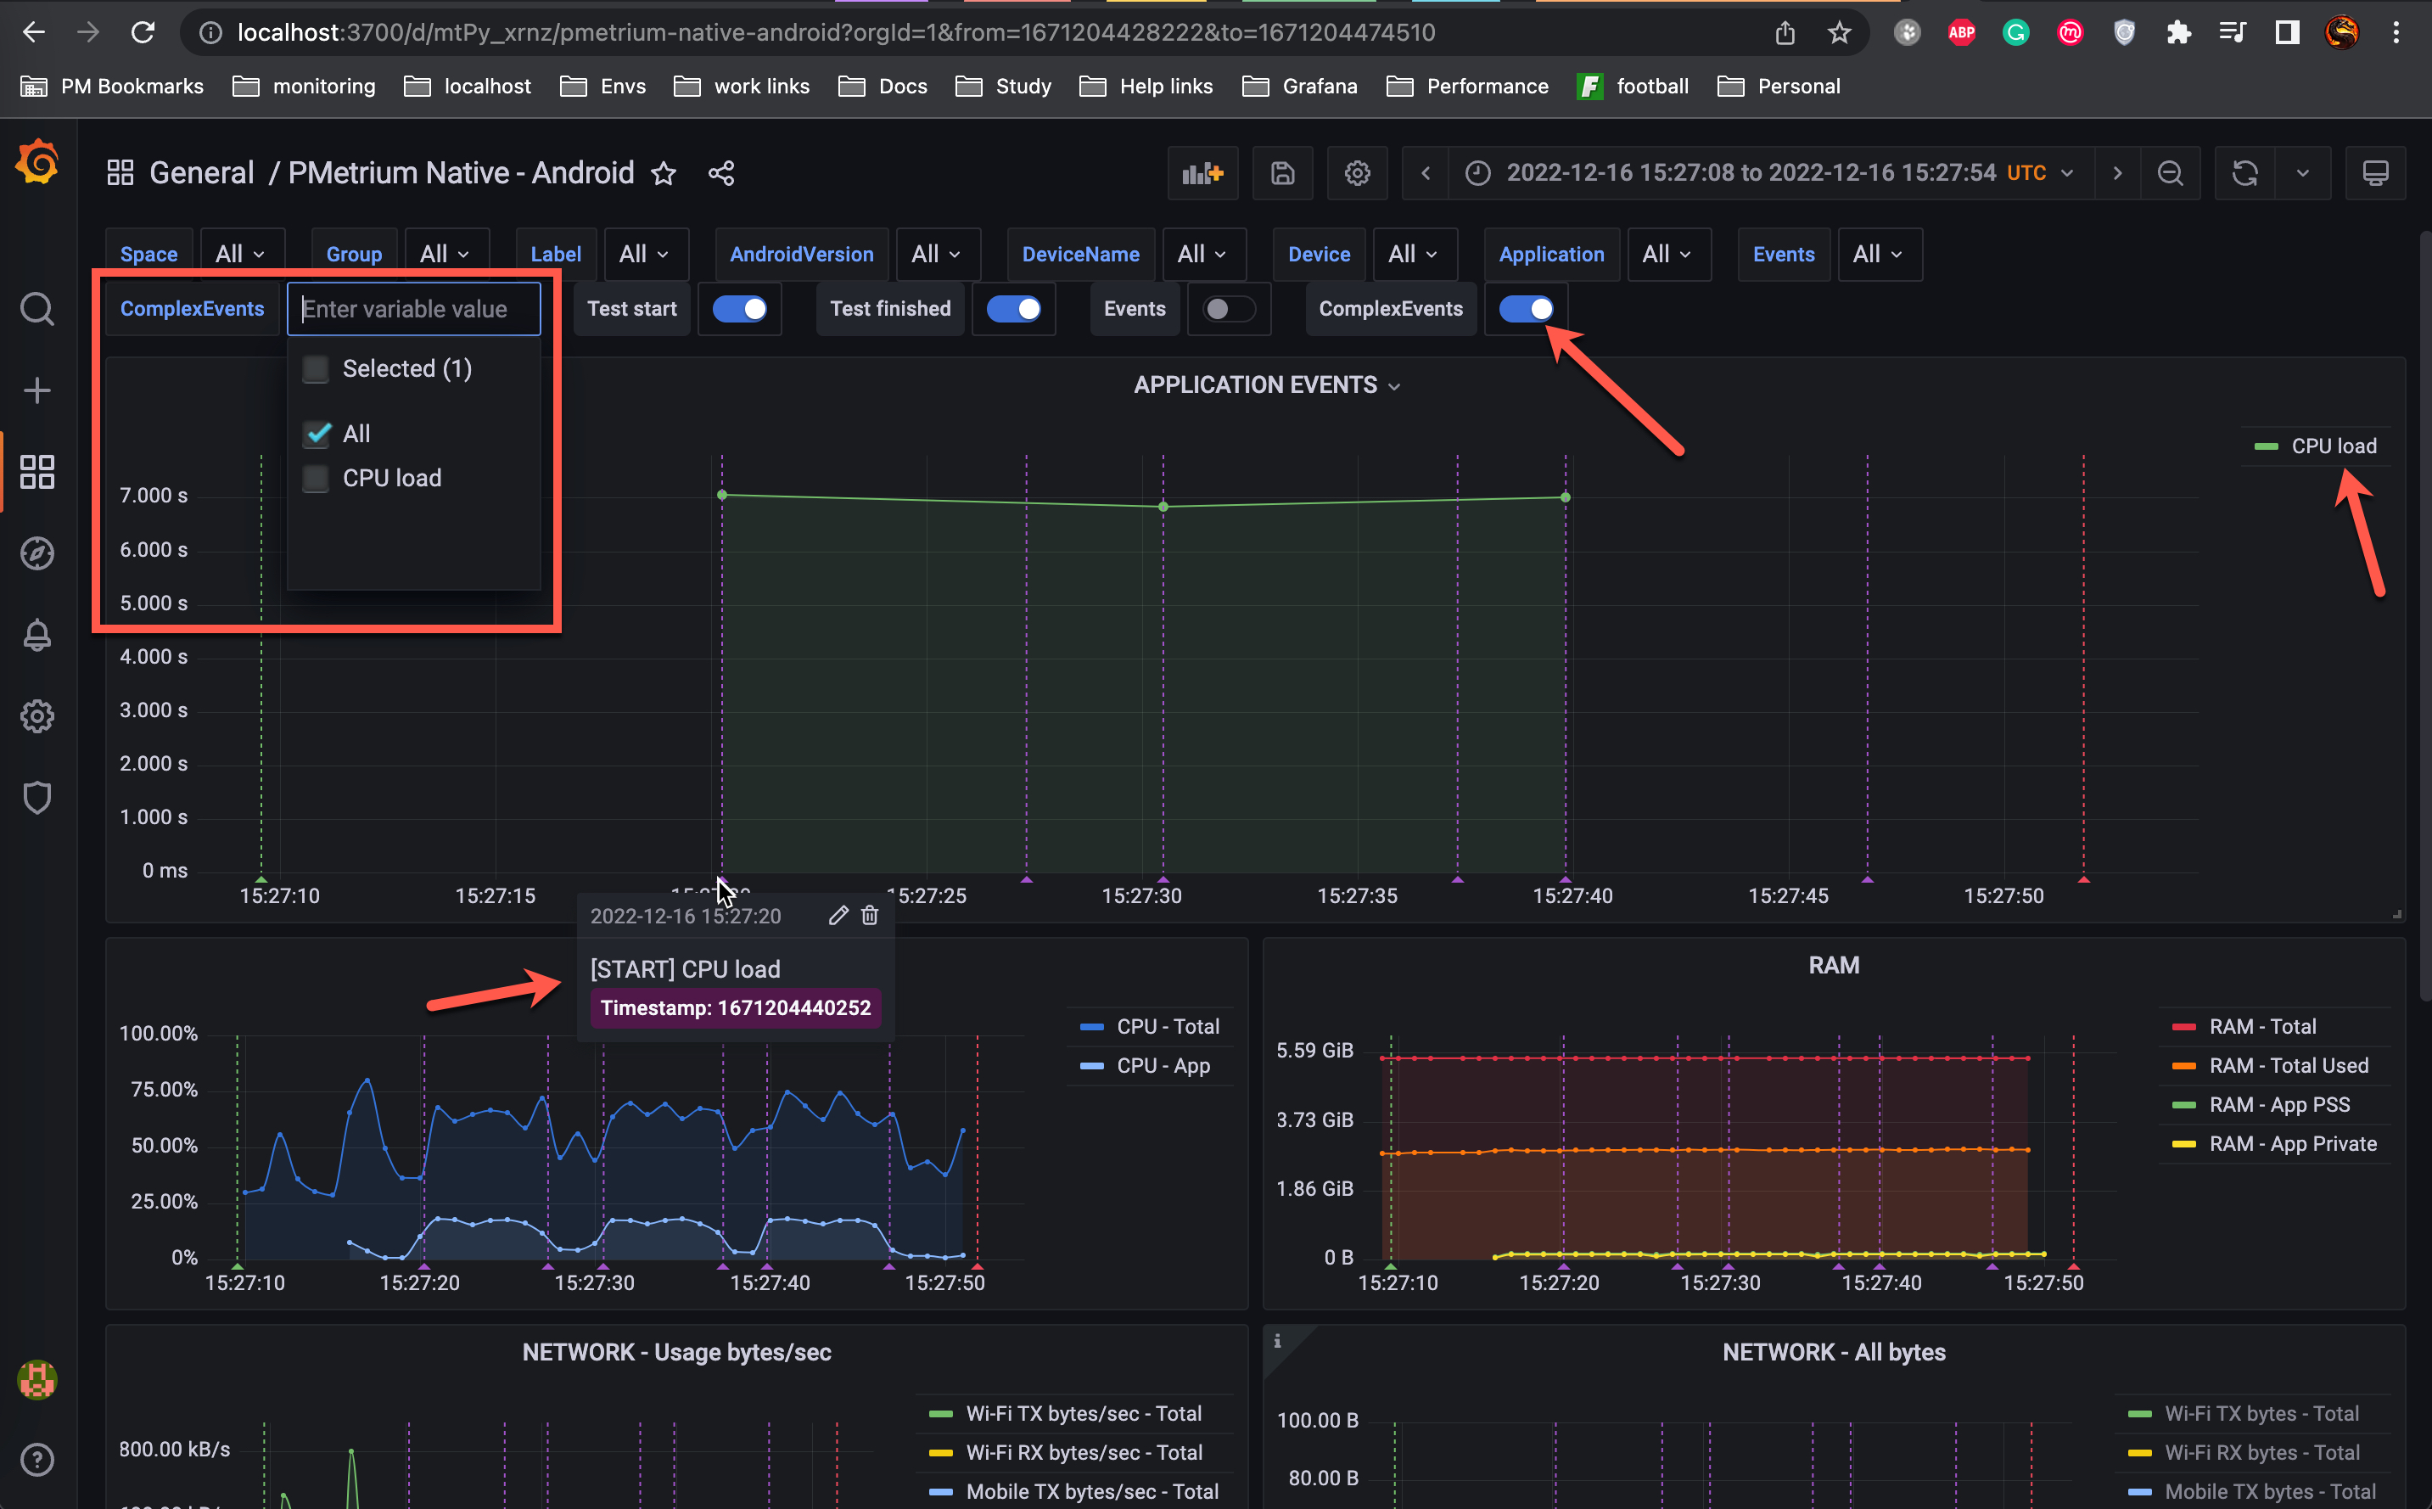
Task: Open the Configuration gear in sidebar
Action: click(36, 715)
